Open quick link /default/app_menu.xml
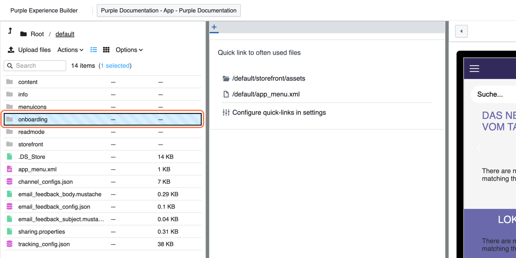This screenshot has height=258, width=516. 266,94
